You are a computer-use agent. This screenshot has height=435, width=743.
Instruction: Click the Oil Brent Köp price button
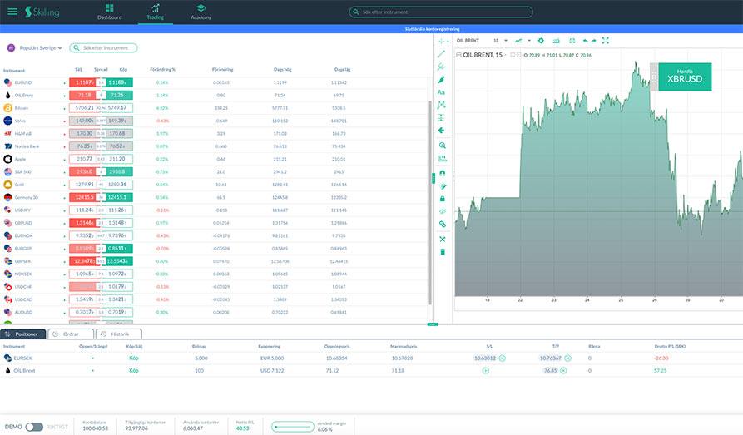click(118, 96)
